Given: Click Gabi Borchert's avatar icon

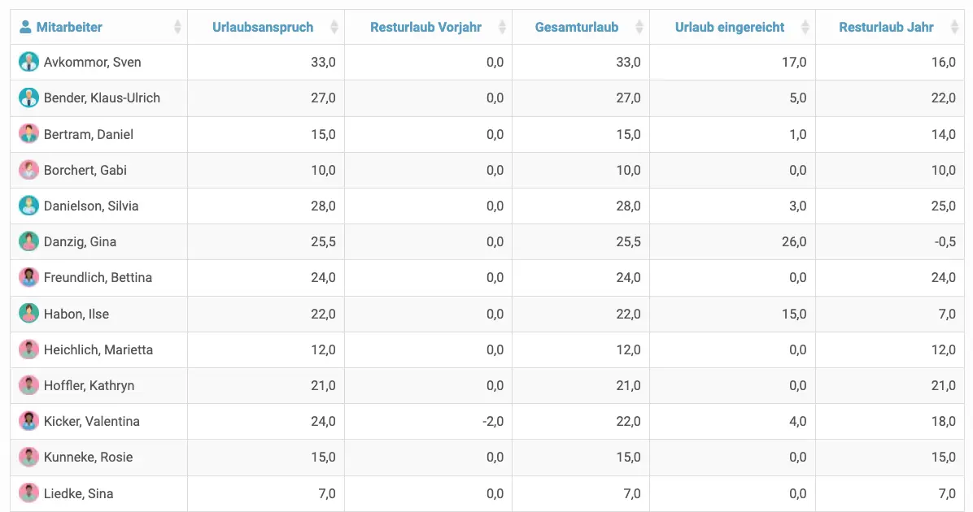Looking at the screenshot, I should [29, 170].
